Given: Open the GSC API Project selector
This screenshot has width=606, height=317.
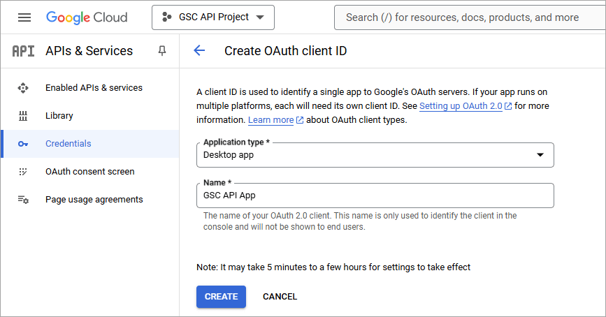Looking at the screenshot, I should coord(213,17).
